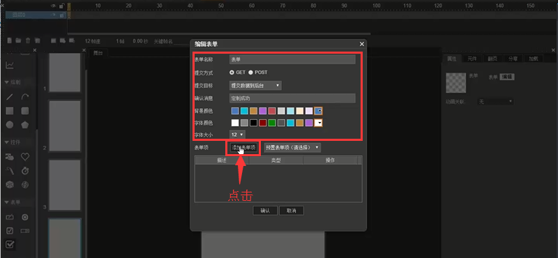Select the Rounded Rectangle shape tool
Viewport: 558px width, 258px height.
(25, 111)
